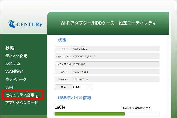
Task: Open ディスク設定 in the sidebar
Action: pyautogui.click(x=16, y=56)
